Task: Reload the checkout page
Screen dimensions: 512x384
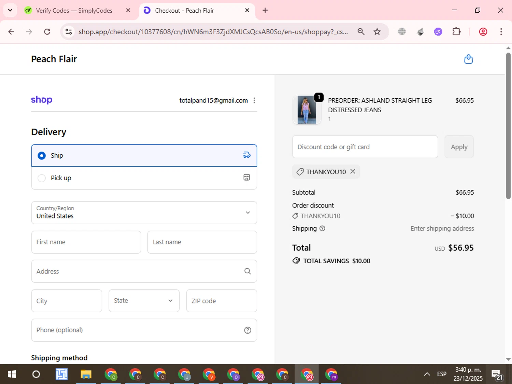Action: point(47,32)
